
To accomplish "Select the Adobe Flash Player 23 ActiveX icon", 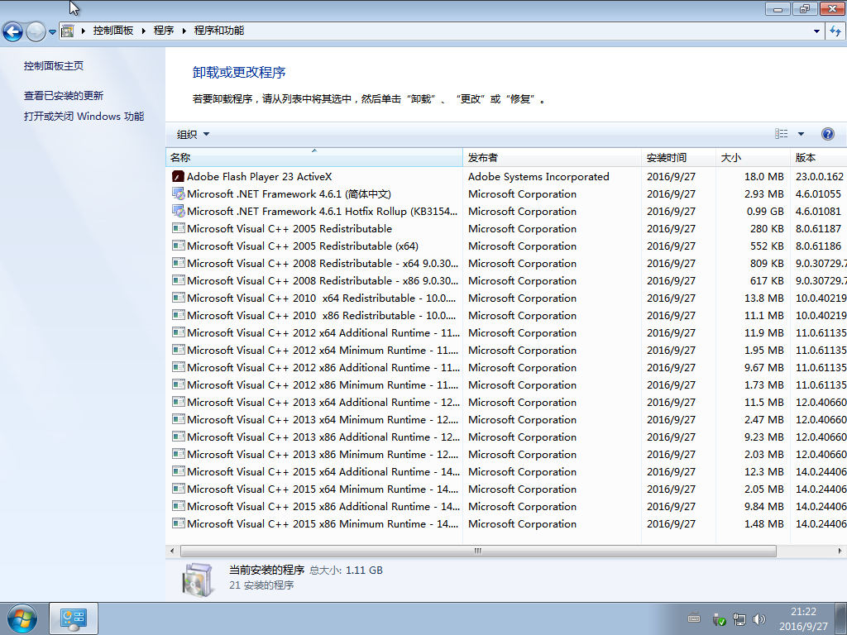I will pos(179,177).
